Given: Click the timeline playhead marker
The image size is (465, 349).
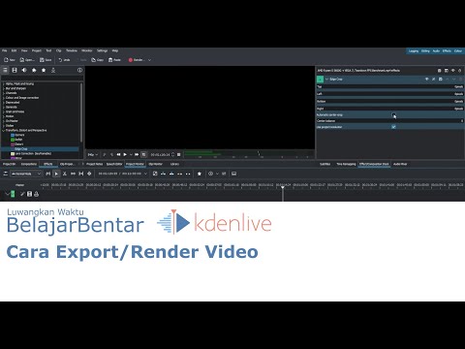Looking at the screenshot, I should pyautogui.click(x=283, y=187).
